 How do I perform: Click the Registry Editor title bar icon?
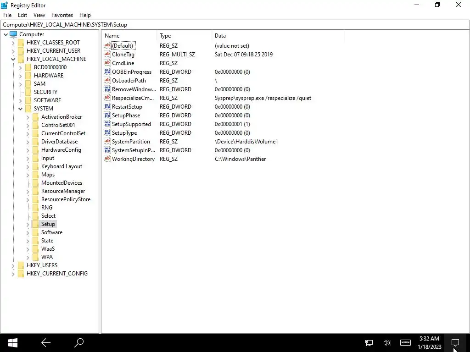[x=4, y=5]
